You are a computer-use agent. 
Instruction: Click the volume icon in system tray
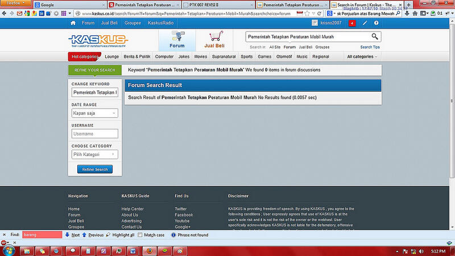pyautogui.click(x=421, y=251)
